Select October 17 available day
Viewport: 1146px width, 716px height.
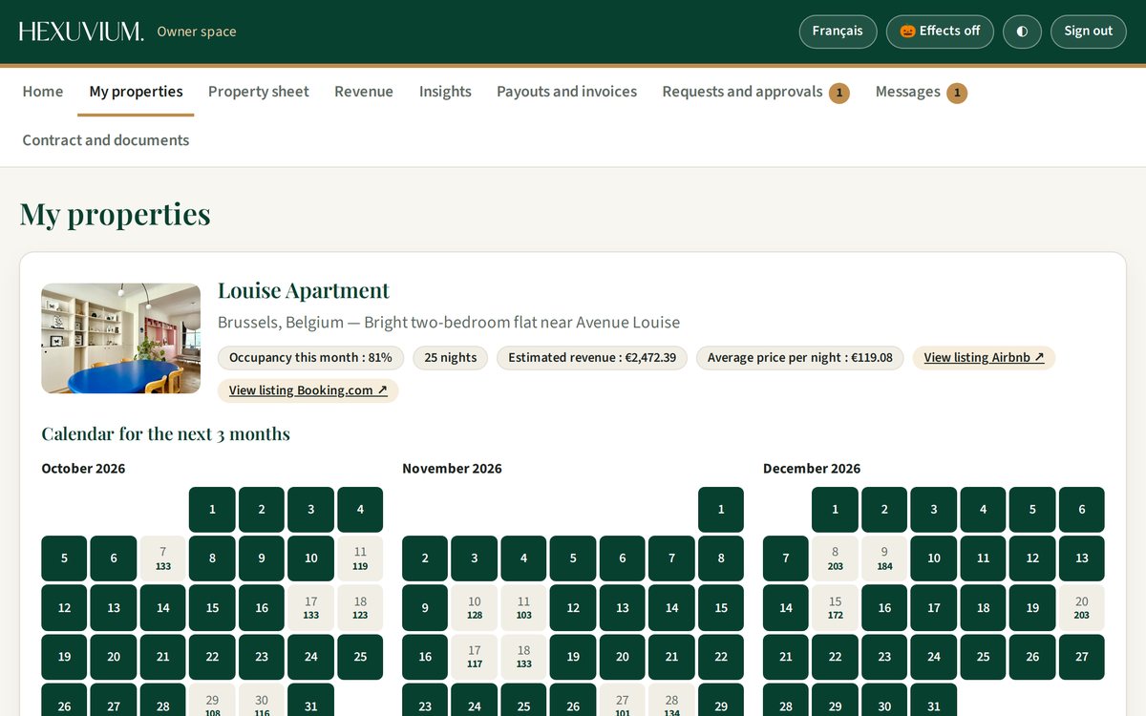310,608
